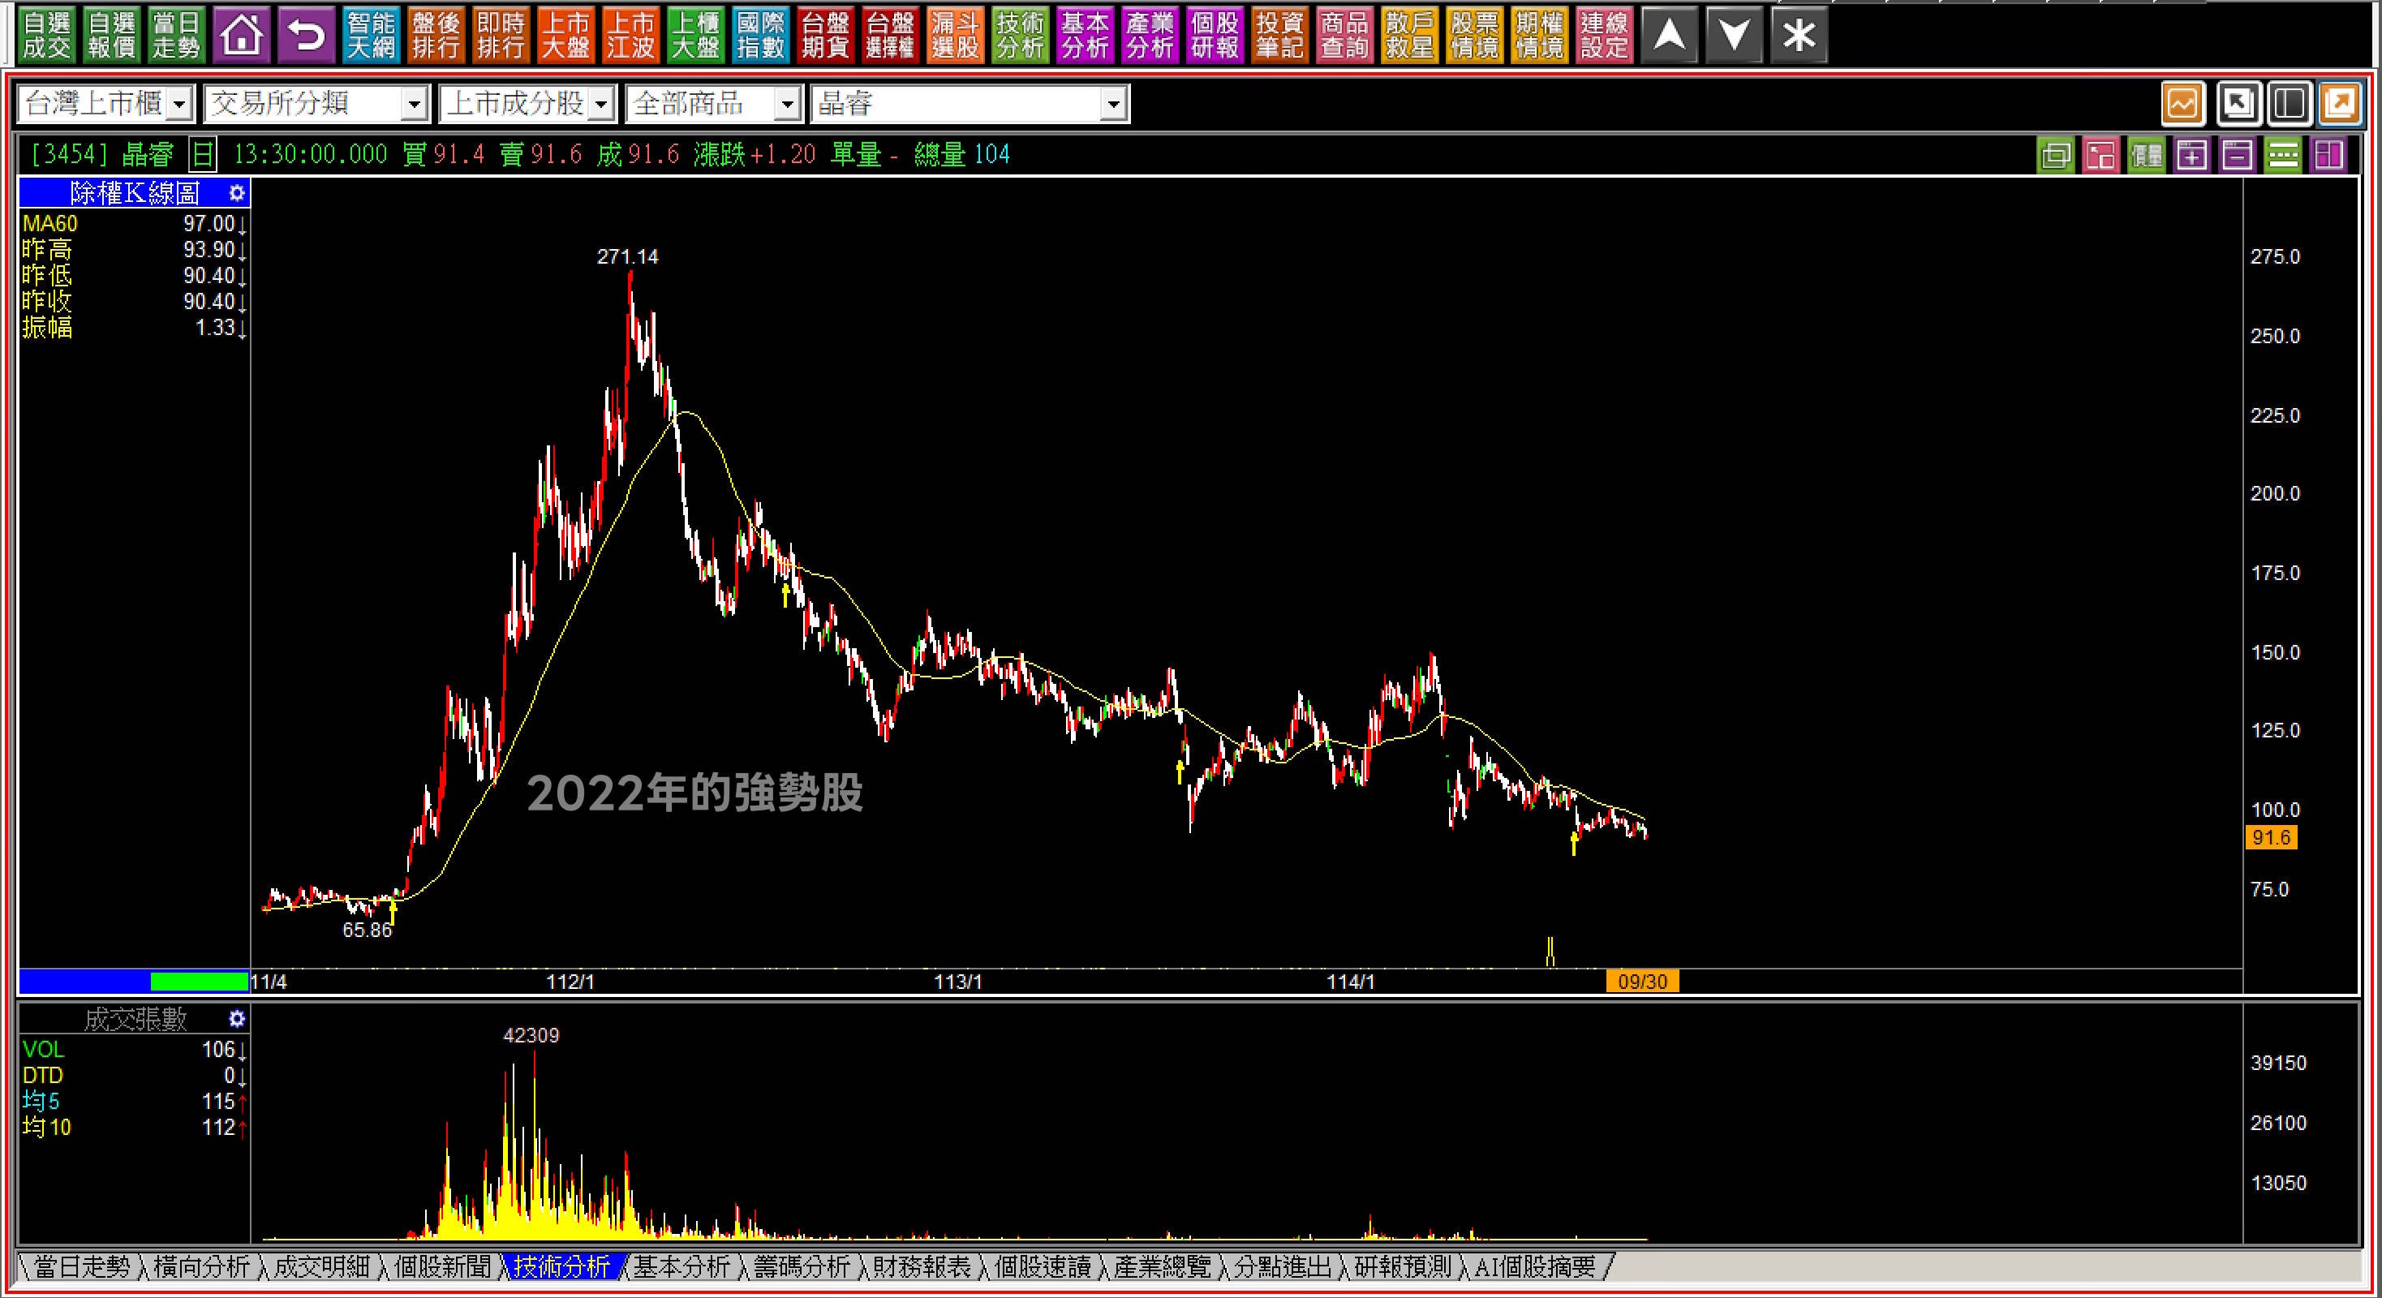This screenshot has height=1298, width=2382.
Task: Open the 交易所分類 category dropdown
Action: (415, 105)
